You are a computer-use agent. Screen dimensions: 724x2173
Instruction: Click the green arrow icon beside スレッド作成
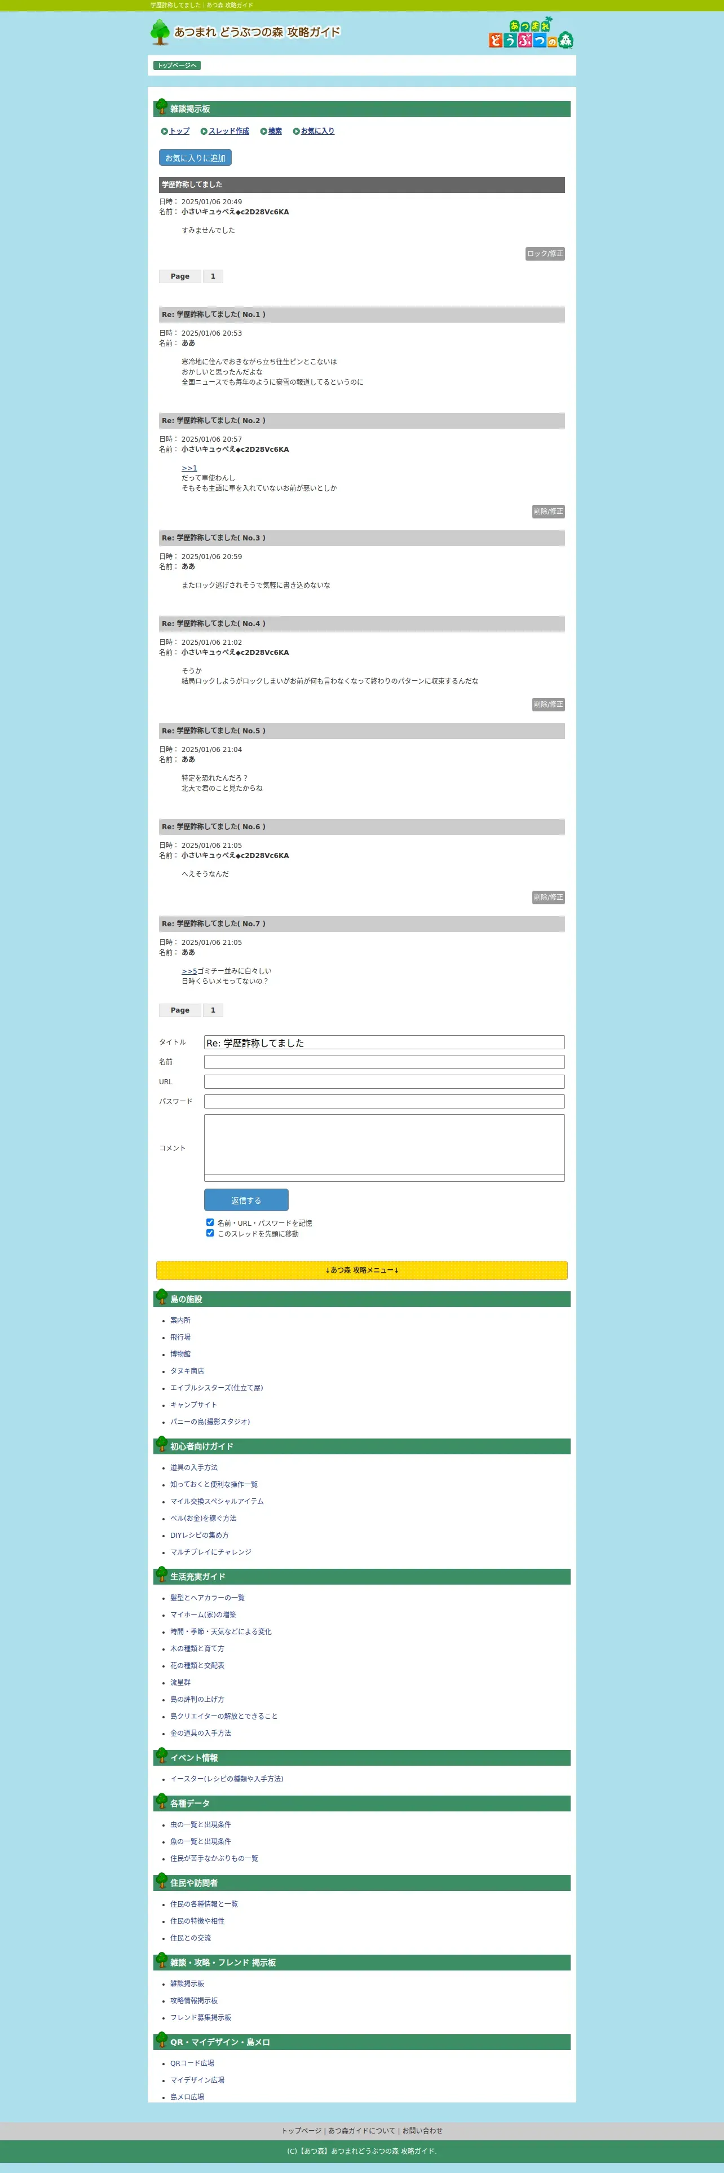pyautogui.click(x=204, y=131)
